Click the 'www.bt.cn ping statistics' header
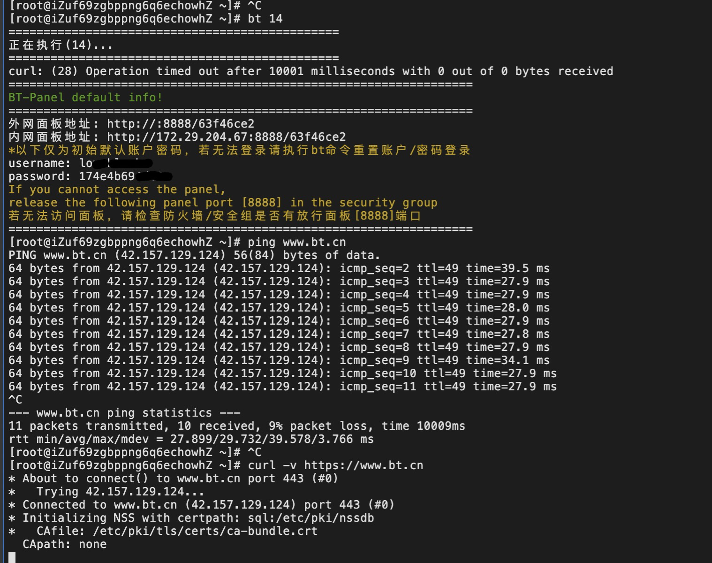 point(124,413)
